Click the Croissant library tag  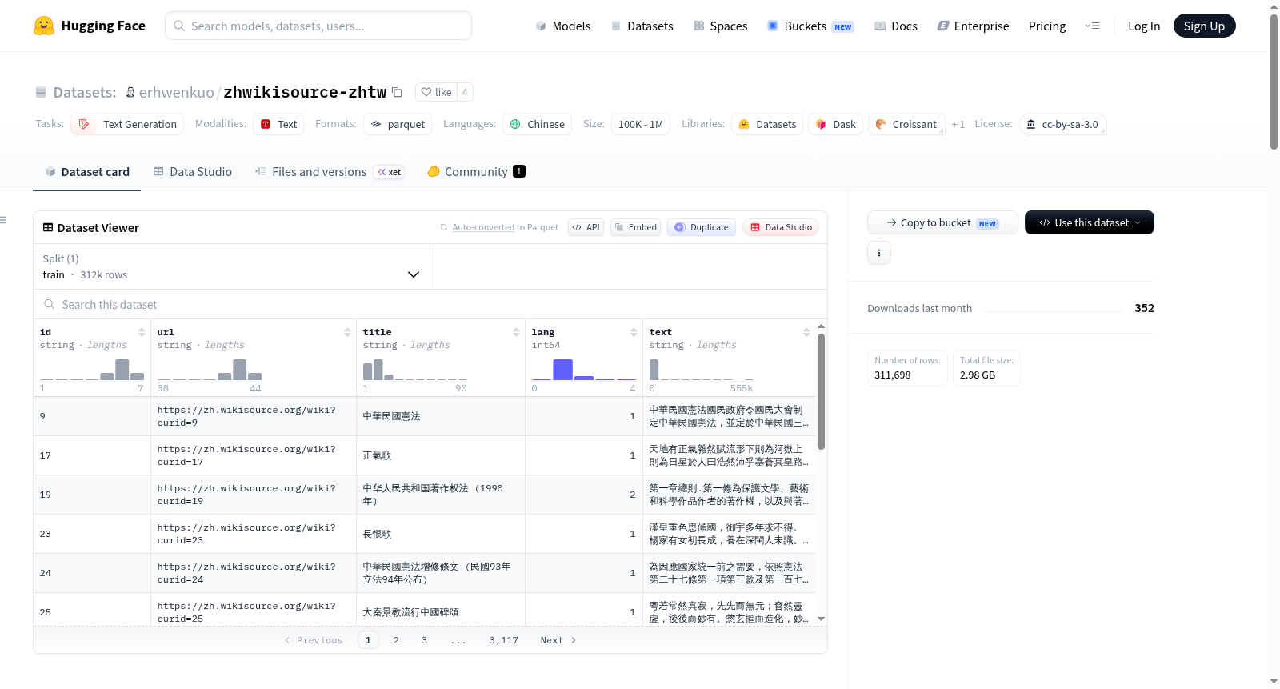pos(906,124)
